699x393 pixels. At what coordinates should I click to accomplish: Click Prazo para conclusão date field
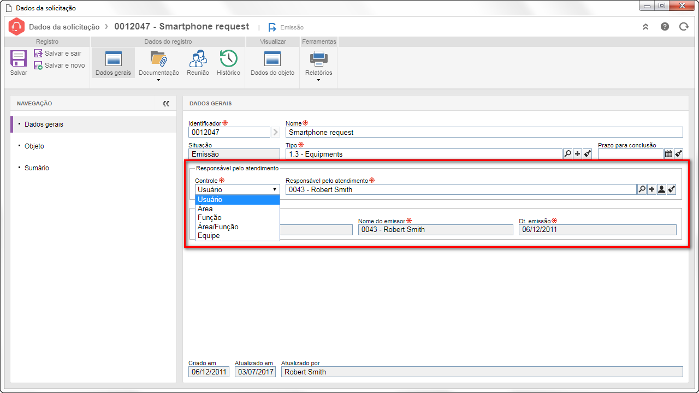[631, 154]
